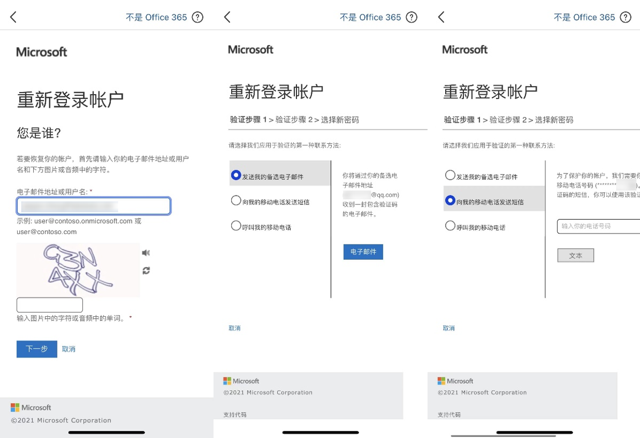Open help question mark icon in right screen
The height and width of the screenshot is (438, 640).
point(625,17)
